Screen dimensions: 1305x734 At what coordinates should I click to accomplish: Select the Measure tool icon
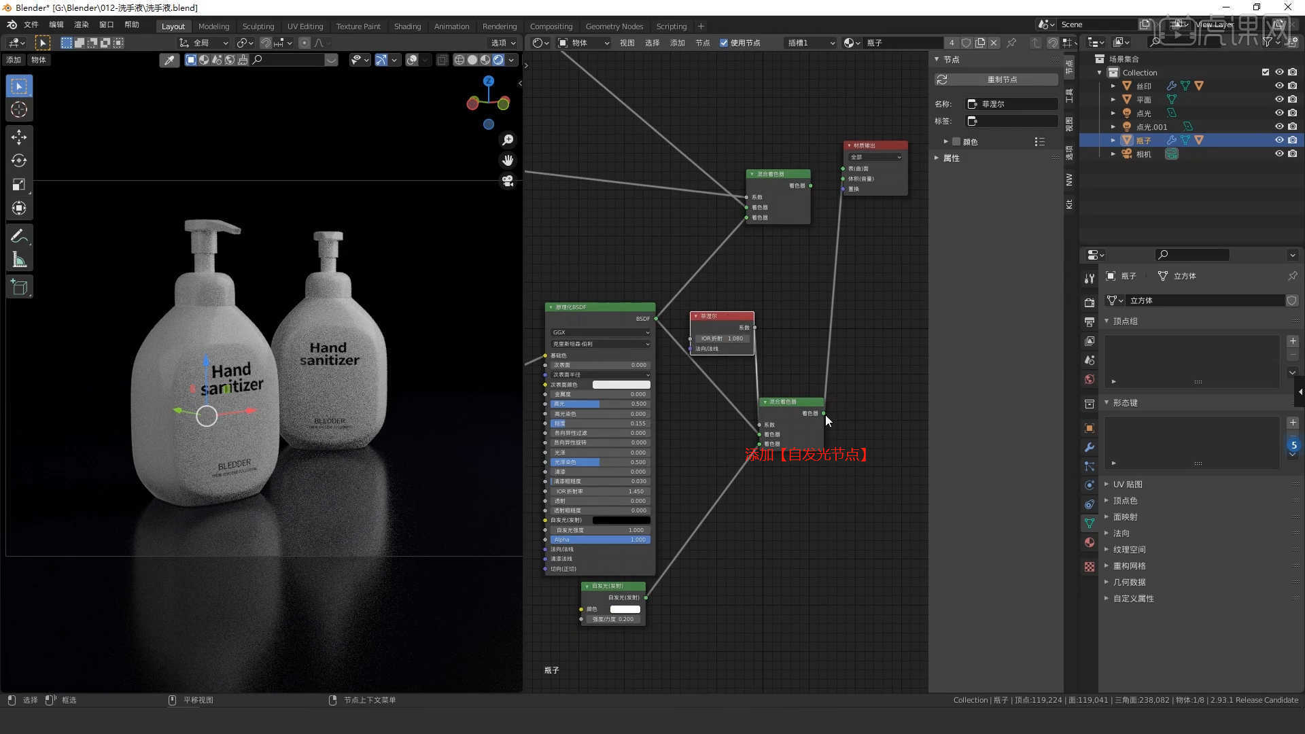19,260
